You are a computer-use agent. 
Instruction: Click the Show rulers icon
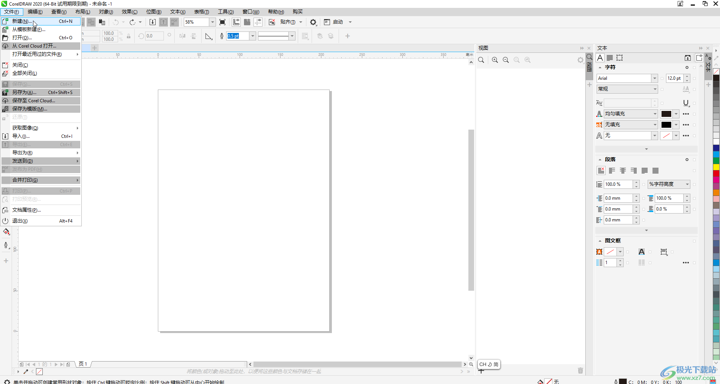[236, 22]
